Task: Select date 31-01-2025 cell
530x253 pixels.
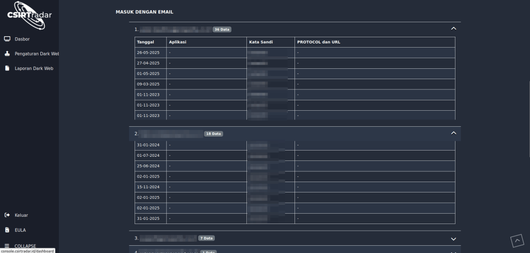Action: (x=151, y=218)
